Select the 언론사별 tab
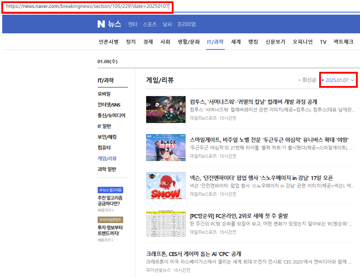 pos(109,42)
